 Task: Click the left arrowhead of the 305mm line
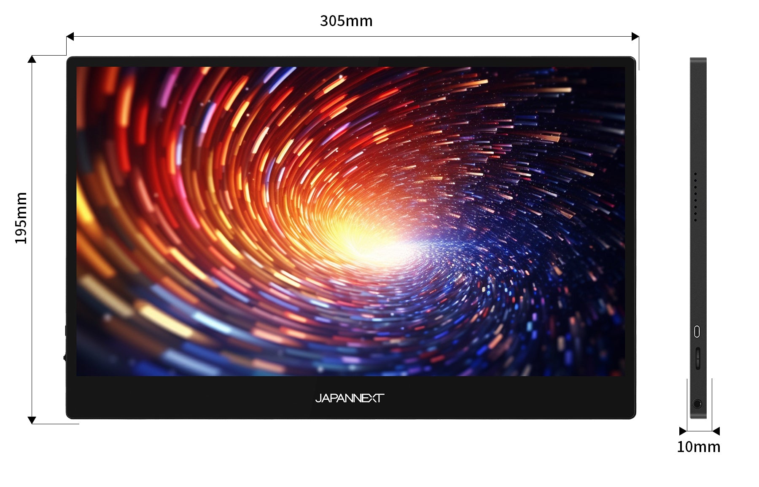coord(70,37)
